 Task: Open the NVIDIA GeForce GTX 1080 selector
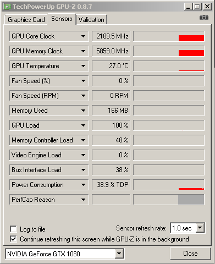(x=65, y=254)
